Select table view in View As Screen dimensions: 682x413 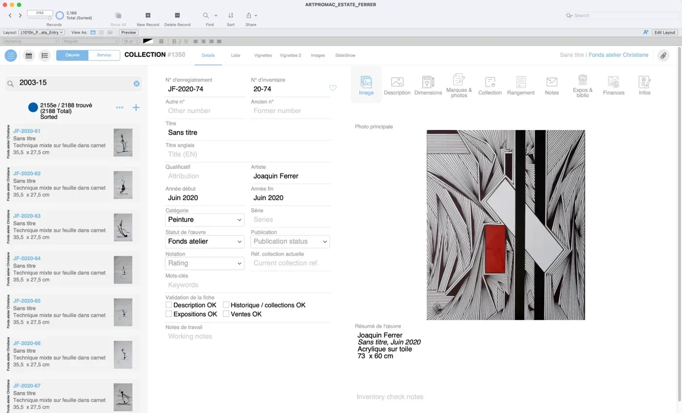point(110,32)
